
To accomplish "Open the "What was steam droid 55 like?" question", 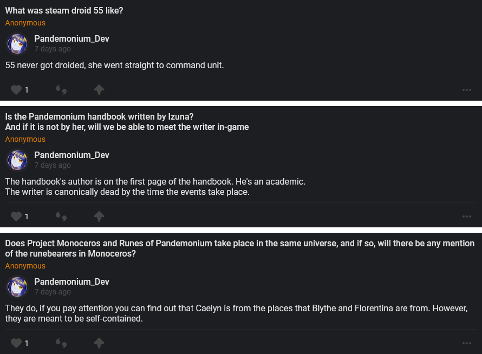I will [x=64, y=10].
